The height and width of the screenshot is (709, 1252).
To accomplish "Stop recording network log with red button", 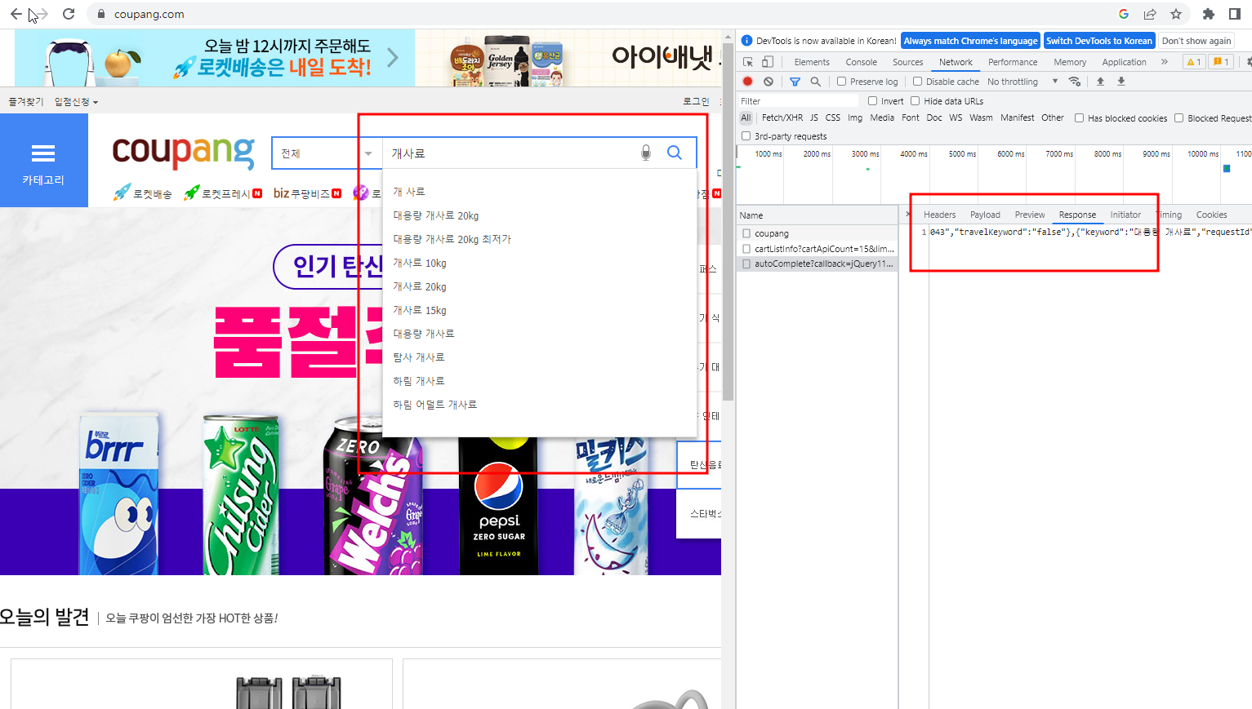I will tap(747, 82).
